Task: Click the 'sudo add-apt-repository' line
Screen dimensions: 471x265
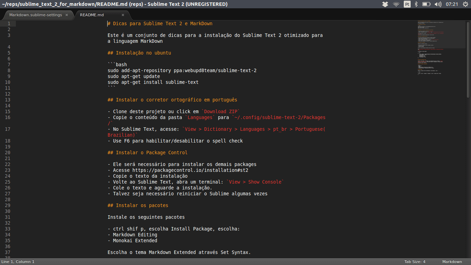Action: 182,70
